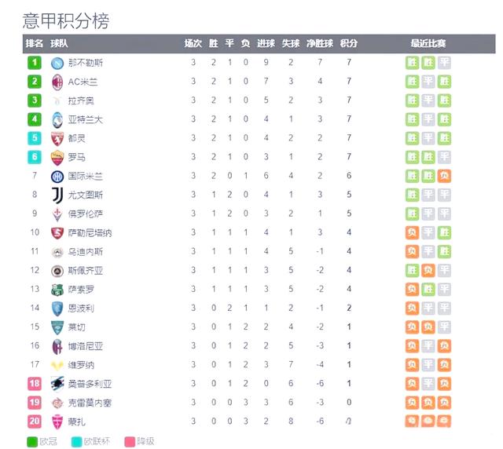
Task: Click the Atalanta crest icon
Action: tap(57, 119)
